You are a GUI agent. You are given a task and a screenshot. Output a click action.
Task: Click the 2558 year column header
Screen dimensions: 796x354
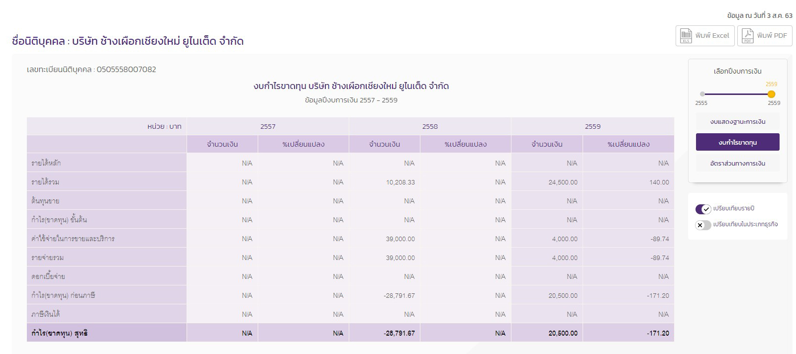pos(430,126)
